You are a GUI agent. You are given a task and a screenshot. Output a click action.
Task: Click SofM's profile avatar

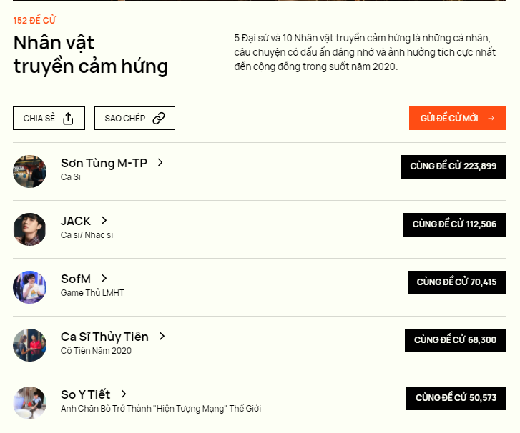click(x=29, y=287)
